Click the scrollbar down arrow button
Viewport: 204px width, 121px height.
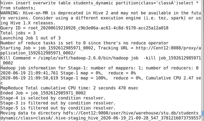(202, 119)
